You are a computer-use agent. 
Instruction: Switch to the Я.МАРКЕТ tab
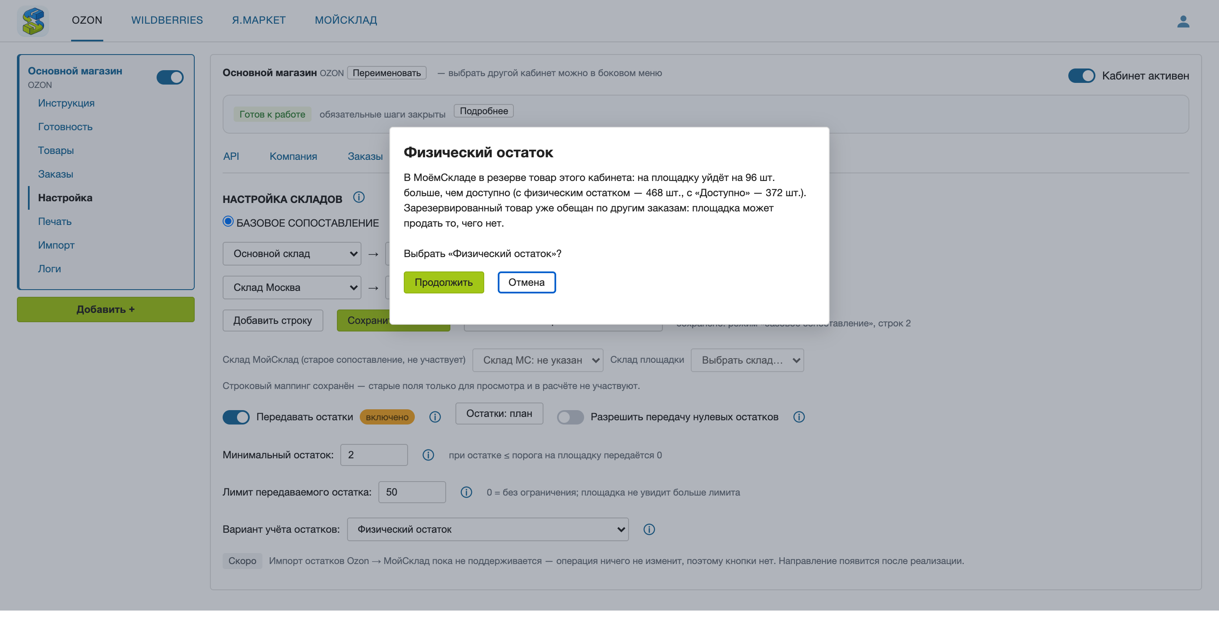(259, 20)
